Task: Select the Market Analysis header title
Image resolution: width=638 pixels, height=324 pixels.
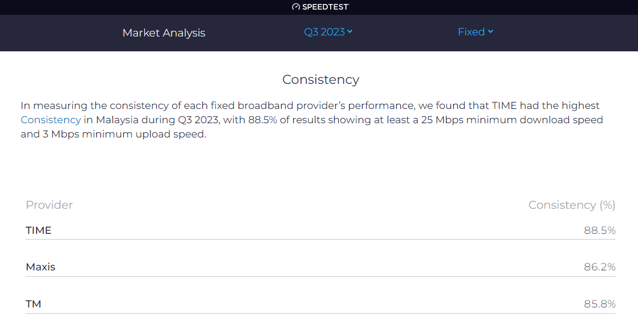Action: [x=164, y=33]
